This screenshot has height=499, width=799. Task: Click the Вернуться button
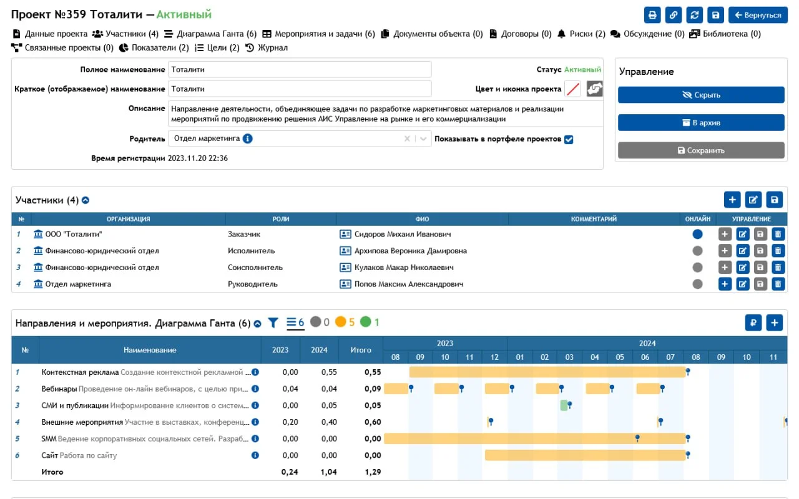coord(758,15)
